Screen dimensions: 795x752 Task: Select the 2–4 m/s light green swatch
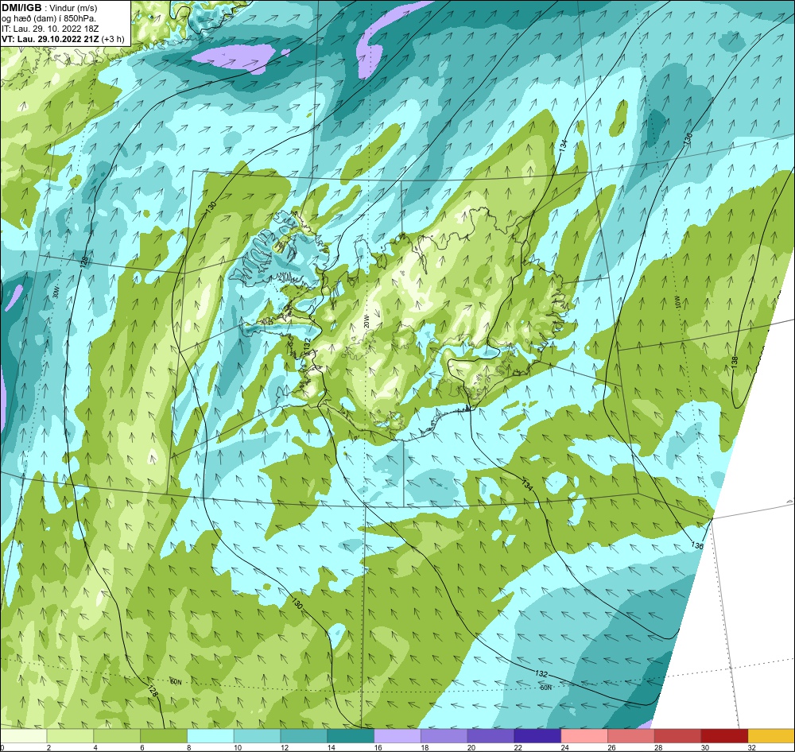(70, 736)
